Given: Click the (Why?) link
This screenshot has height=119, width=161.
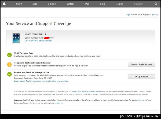Looking at the screenshot, I should (x=155, y=14).
